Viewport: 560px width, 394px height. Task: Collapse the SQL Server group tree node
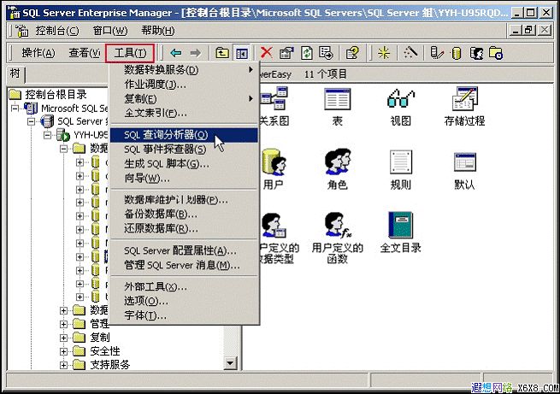(x=32, y=121)
